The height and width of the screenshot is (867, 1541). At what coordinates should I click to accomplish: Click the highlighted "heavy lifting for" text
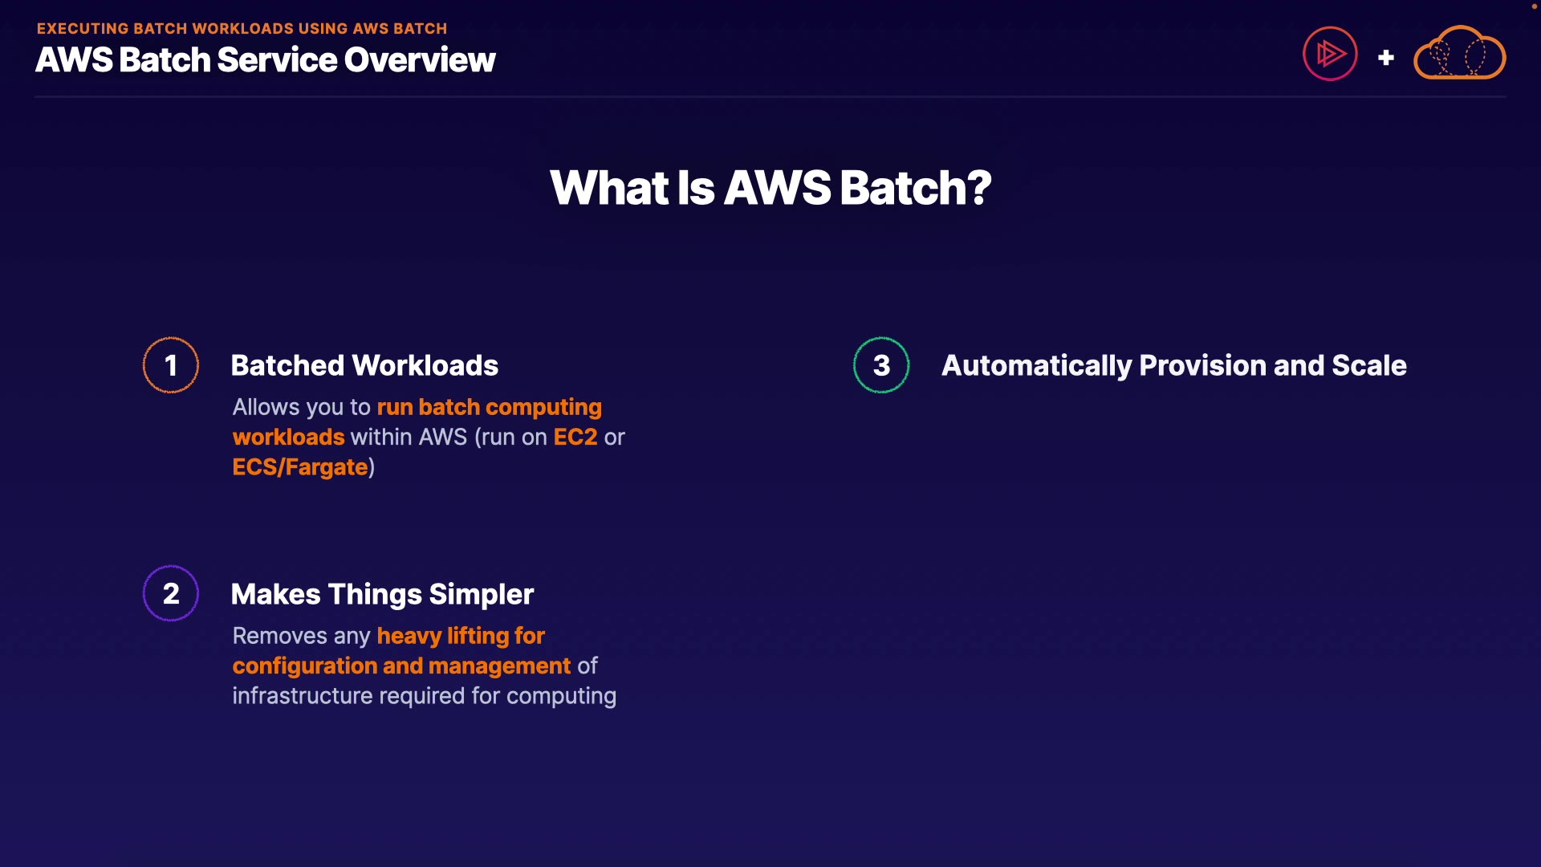[461, 636]
